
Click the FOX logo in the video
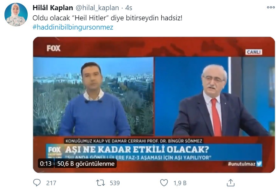(x=53, y=48)
